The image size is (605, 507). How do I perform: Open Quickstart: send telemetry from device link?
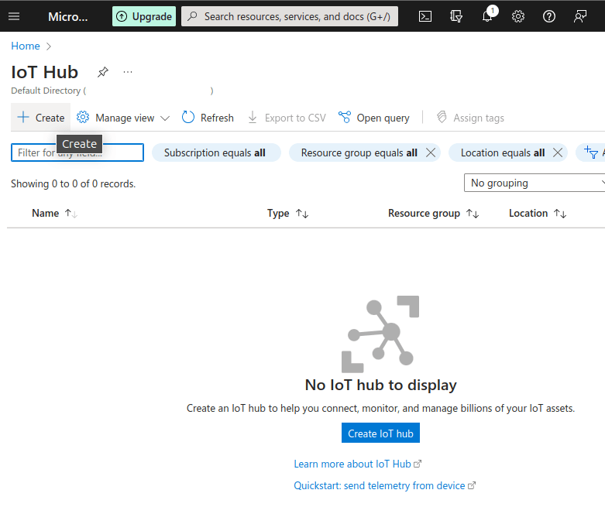pyautogui.click(x=385, y=485)
